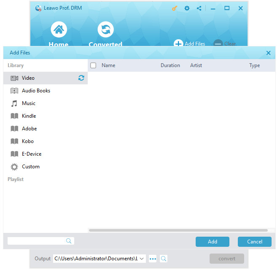Open the Kindle library category
Viewport: 280px width, 270px height.
point(46,116)
